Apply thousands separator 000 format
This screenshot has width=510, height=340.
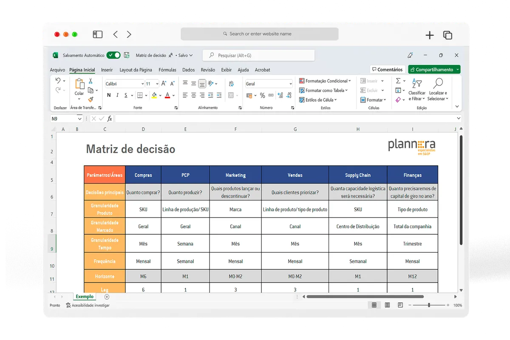[271, 96]
